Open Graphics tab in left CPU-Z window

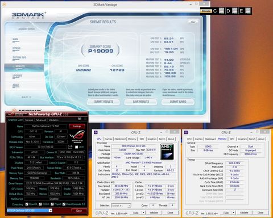[x=152, y=139]
